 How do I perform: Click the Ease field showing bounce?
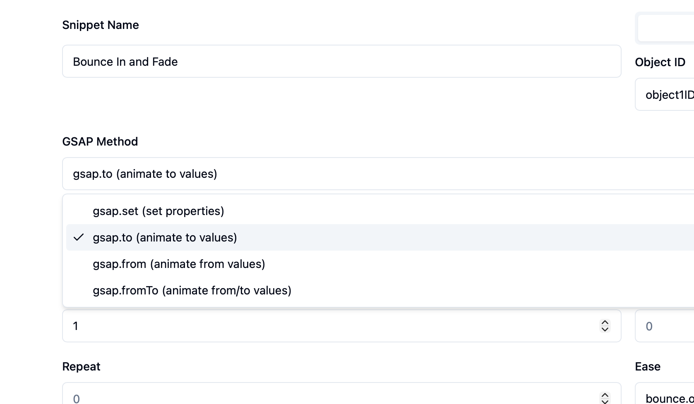[666, 398]
